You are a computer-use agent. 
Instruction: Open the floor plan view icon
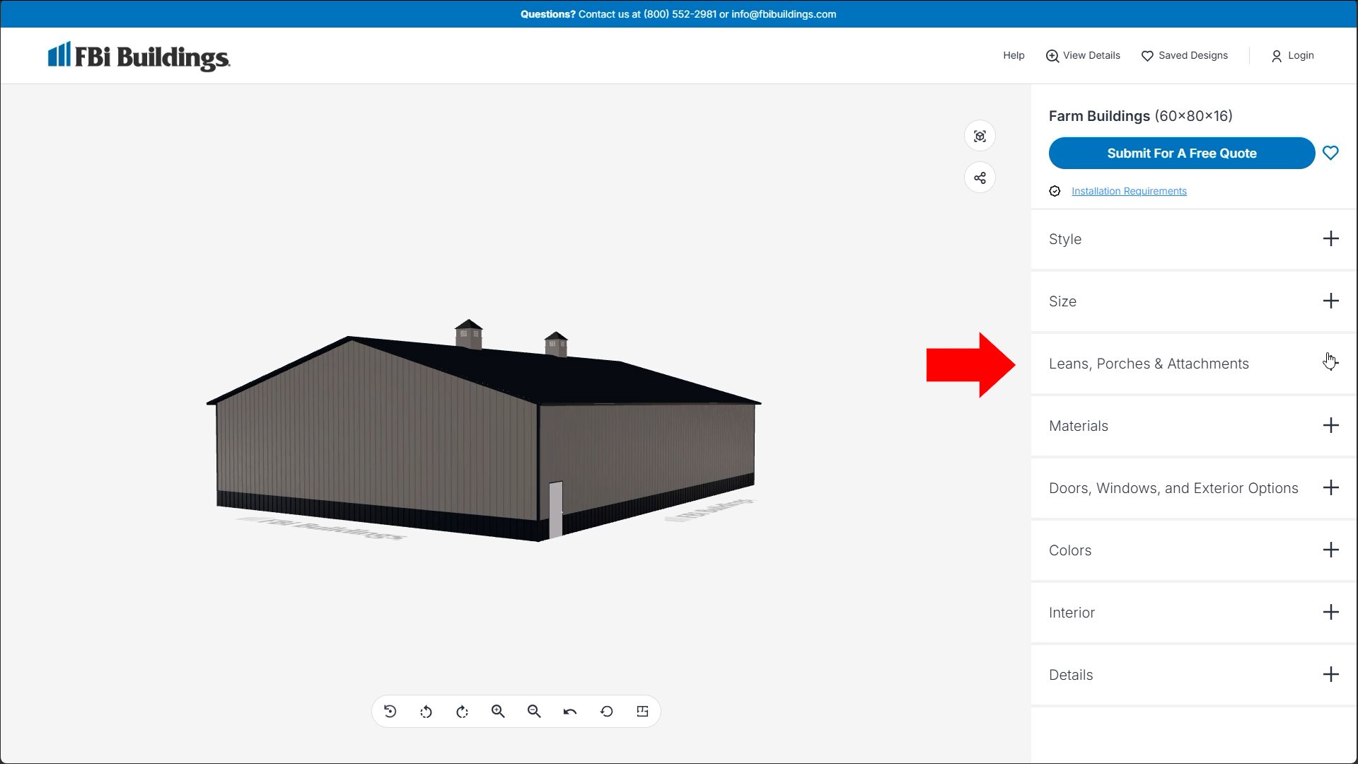(642, 712)
